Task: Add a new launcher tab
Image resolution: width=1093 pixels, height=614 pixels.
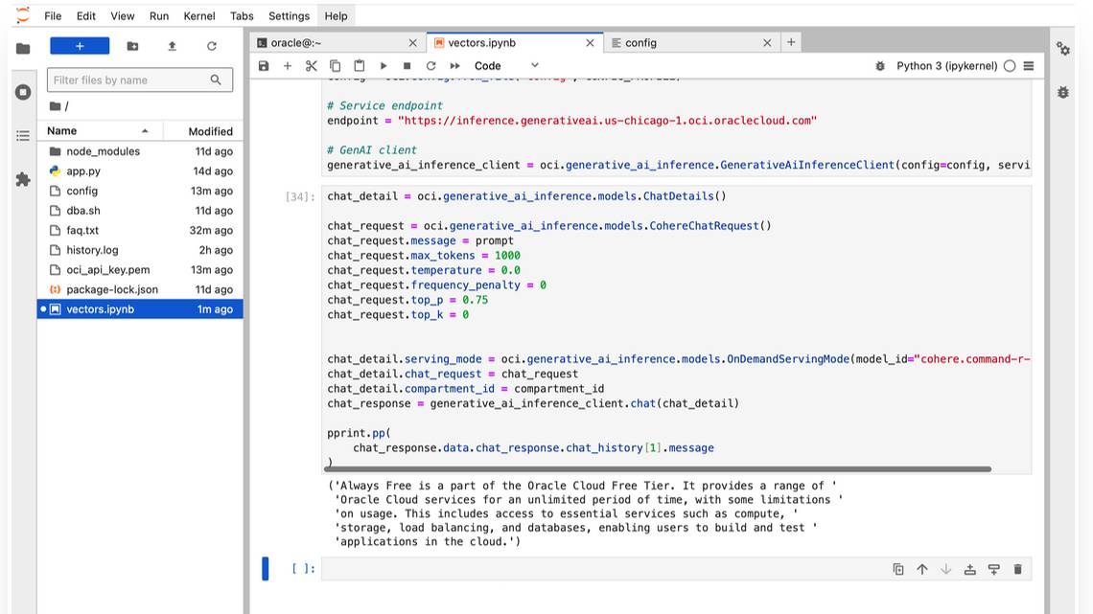Action: tap(791, 42)
